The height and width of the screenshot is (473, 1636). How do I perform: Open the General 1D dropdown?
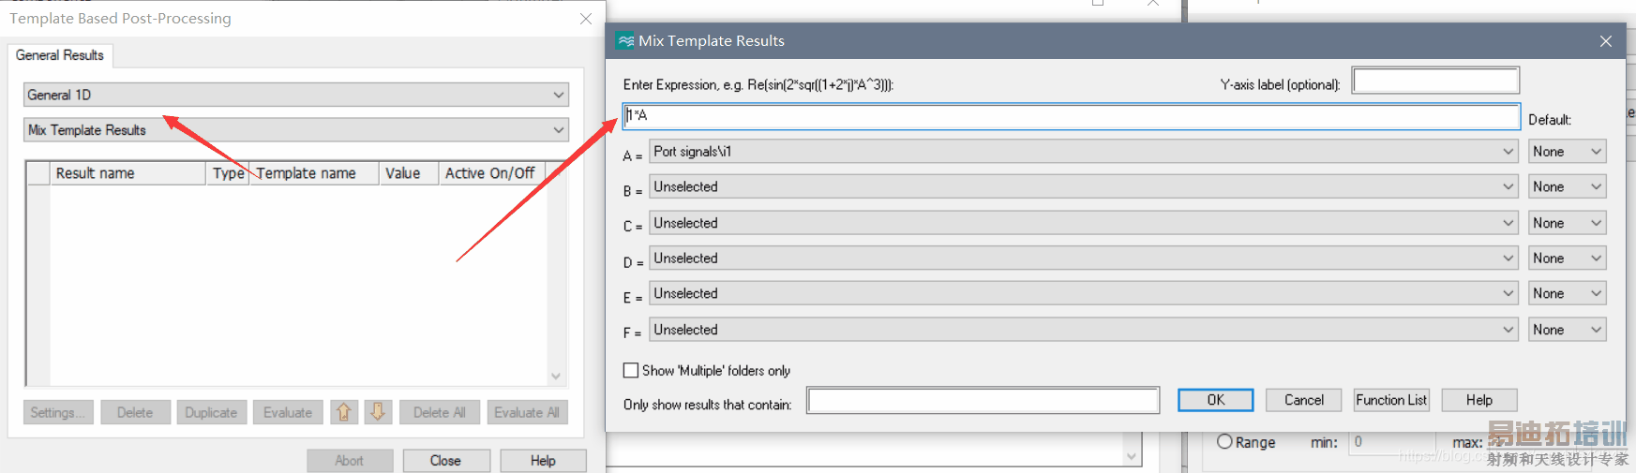click(295, 95)
